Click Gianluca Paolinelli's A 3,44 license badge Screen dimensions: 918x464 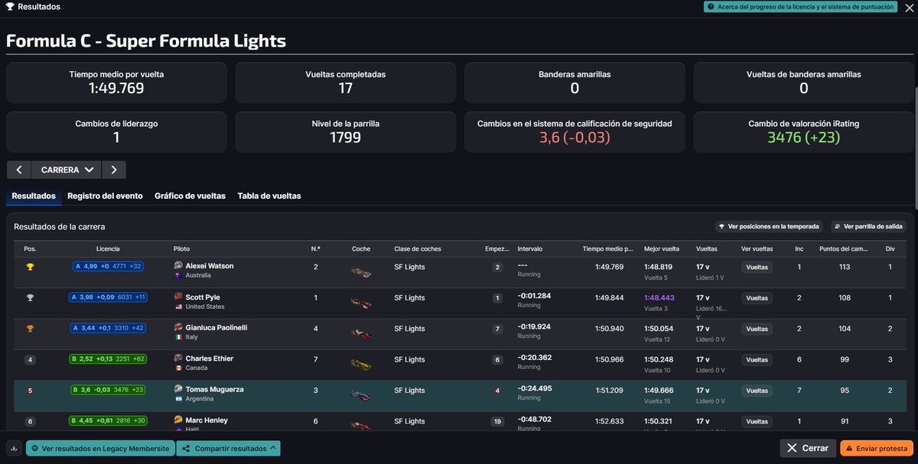(108, 328)
